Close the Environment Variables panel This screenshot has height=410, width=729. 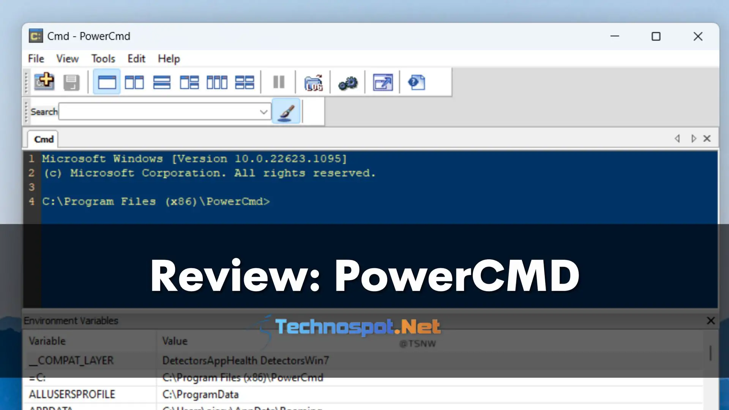tap(711, 321)
